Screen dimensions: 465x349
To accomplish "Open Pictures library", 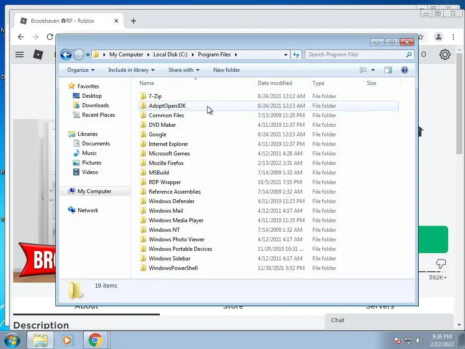I will coord(91,163).
